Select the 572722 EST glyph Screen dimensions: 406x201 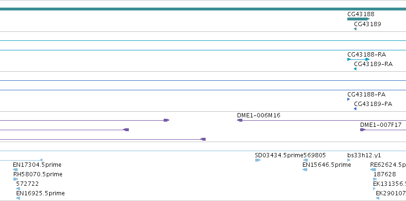(x=18, y=189)
